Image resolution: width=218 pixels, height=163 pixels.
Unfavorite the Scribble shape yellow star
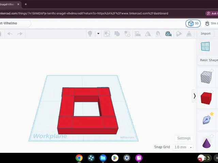click(212, 114)
